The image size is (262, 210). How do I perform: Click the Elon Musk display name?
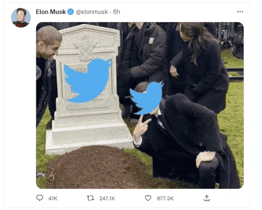click(51, 12)
